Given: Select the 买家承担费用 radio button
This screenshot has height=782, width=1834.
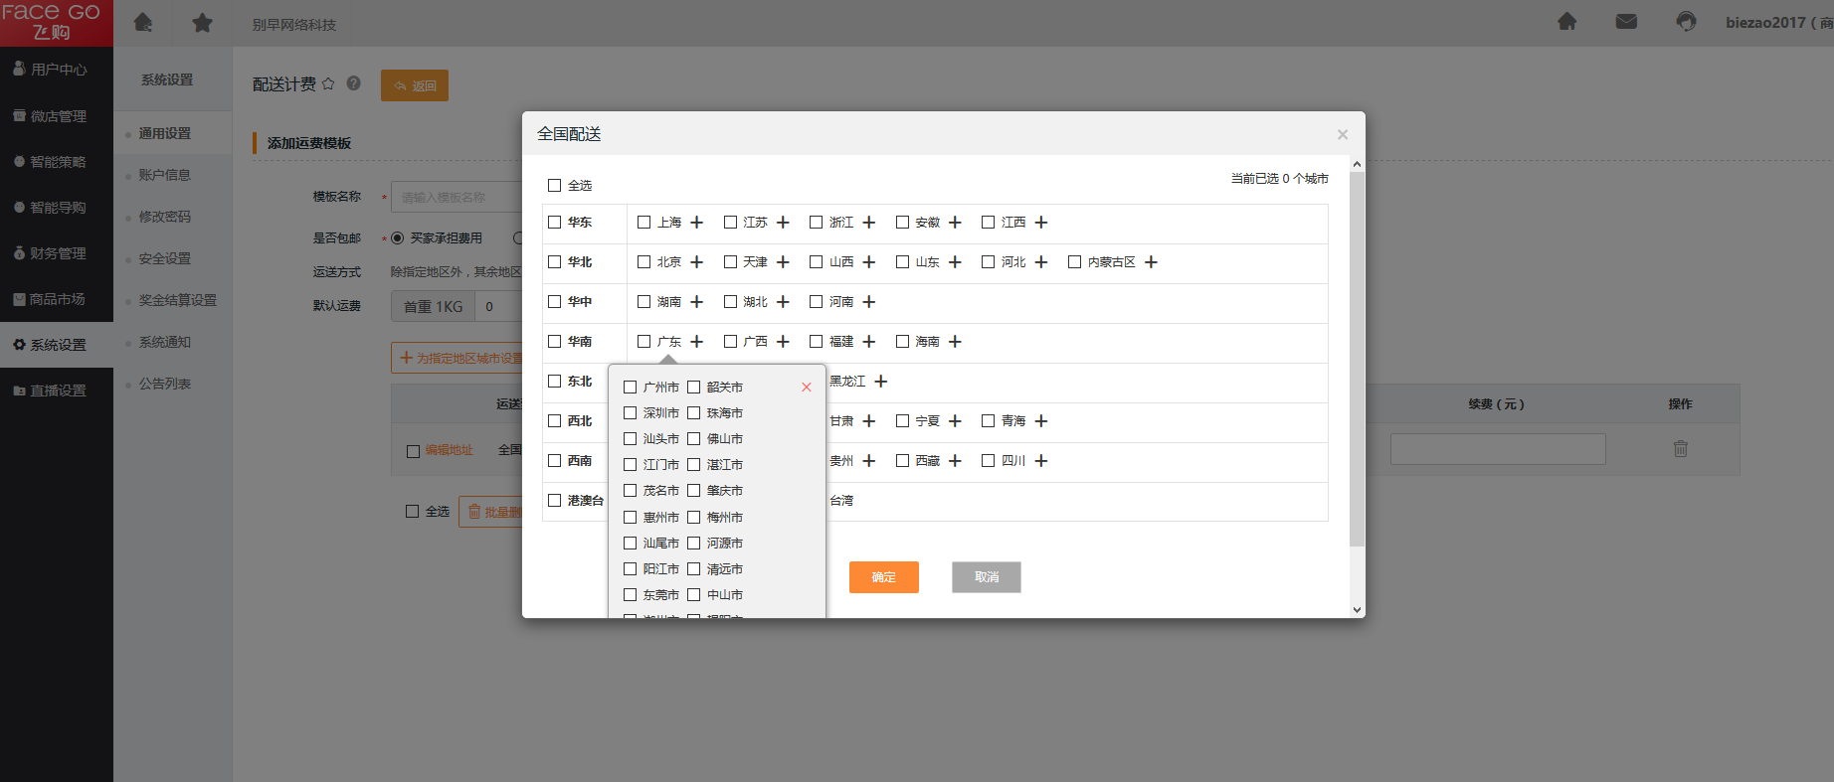Looking at the screenshot, I should point(398,238).
